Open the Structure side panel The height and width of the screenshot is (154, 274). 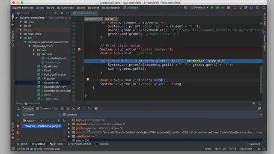[x=12, y=39]
